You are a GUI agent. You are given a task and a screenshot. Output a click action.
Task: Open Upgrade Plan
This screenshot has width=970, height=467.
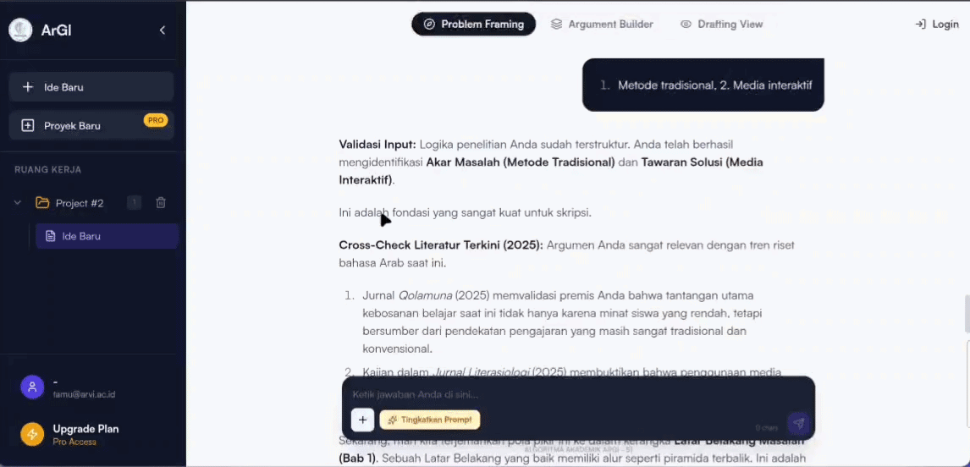point(85,429)
